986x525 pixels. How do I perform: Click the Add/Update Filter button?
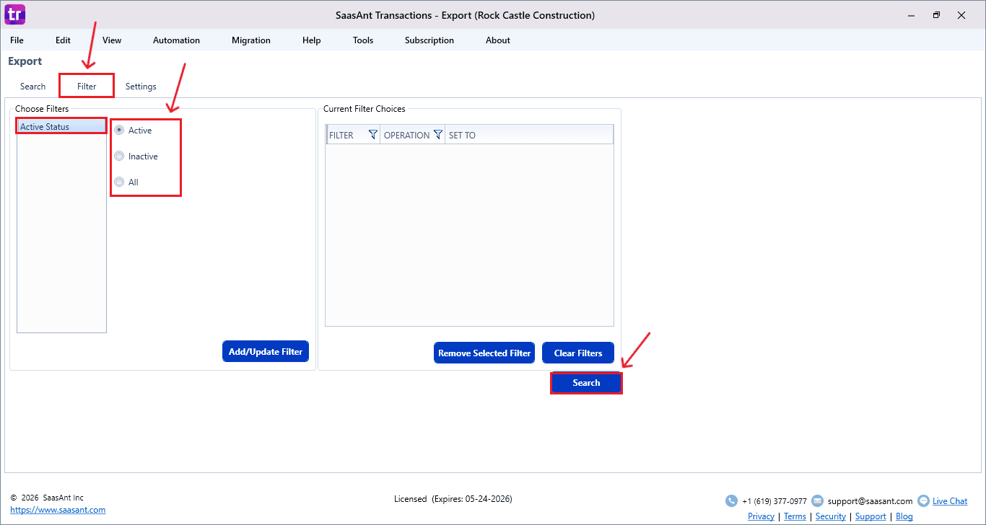point(266,352)
